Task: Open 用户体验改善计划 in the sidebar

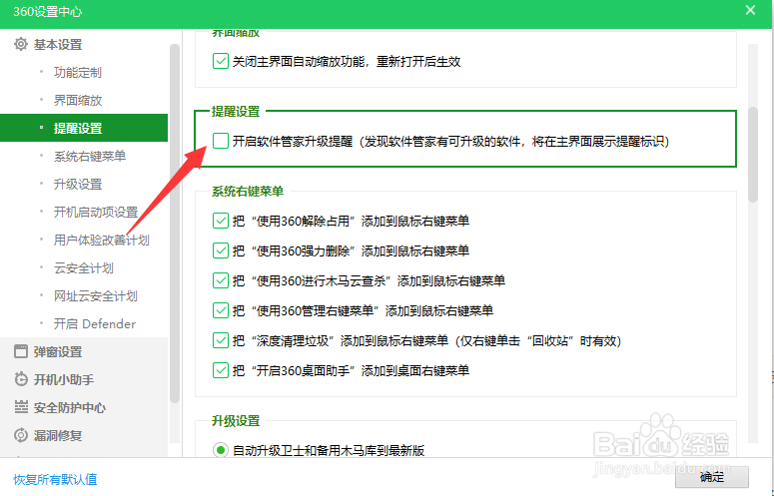Action: click(101, 241)
